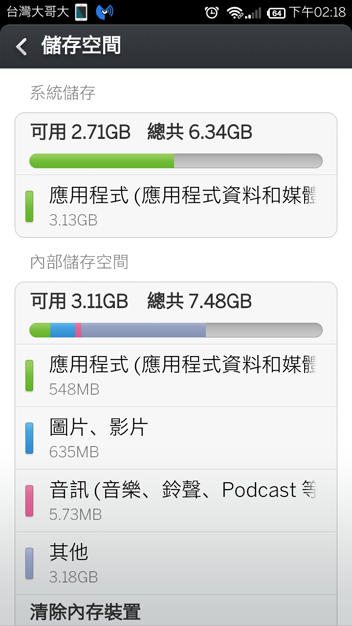Tap the purple-gray swatch beside 其他

click(x=29, y=563)
